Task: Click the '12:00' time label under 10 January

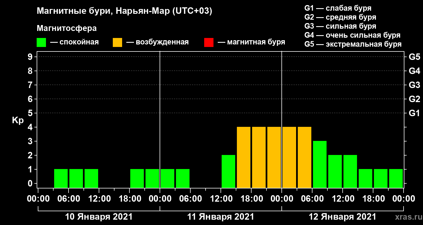Action: click(99, 199)
